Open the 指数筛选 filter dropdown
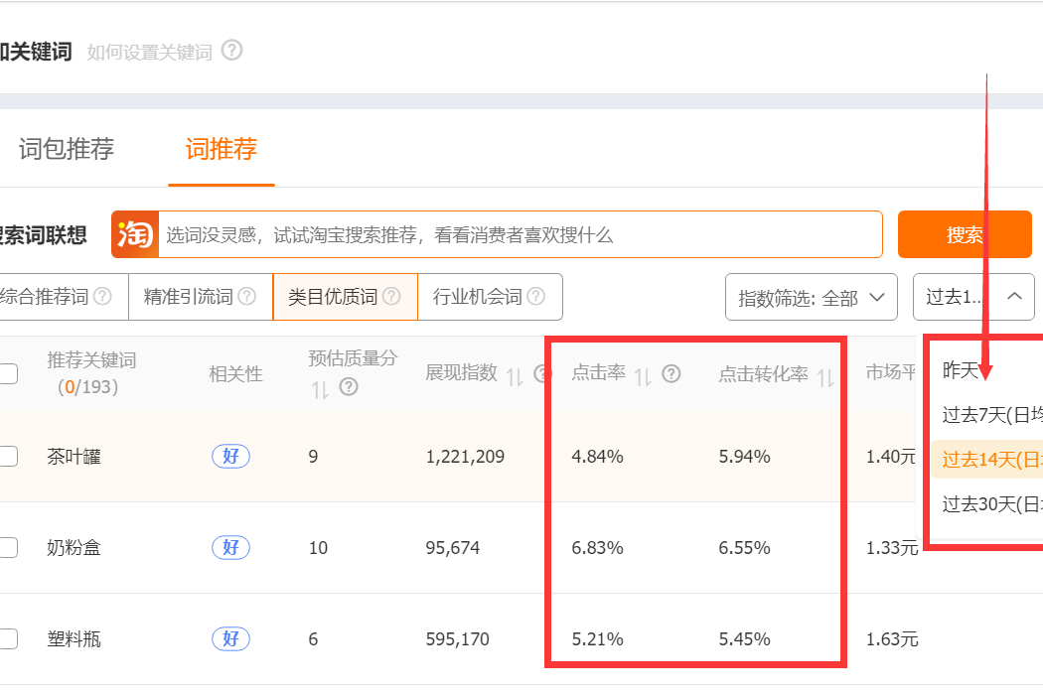The width and height of the screenshot is (1043, 695). click(x=811, y=297)
